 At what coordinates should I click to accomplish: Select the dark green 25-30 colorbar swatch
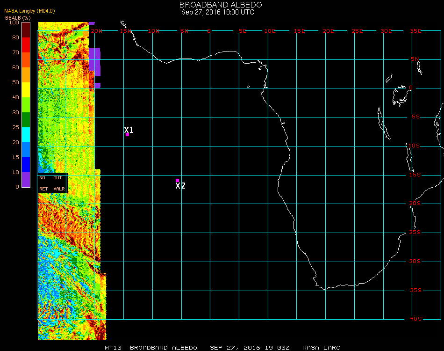point(26,120)
